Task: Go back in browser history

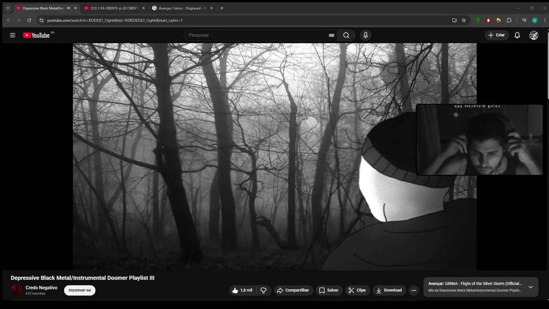Action: pos(9,20)
